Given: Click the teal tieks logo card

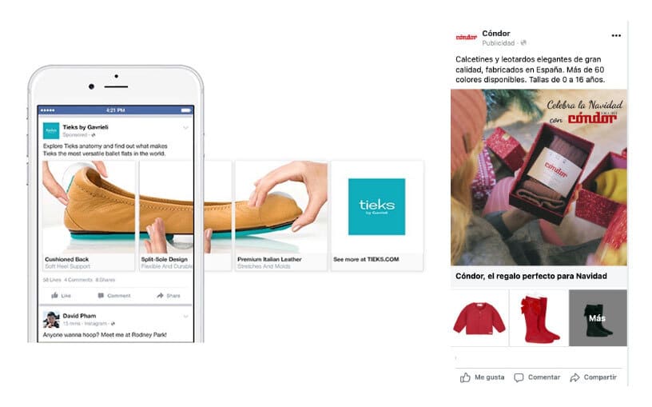Looking at the screenshot, I should click(376, 207).
